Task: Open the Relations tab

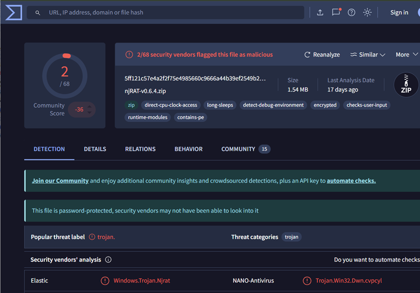Action: (x=140, y=149)
